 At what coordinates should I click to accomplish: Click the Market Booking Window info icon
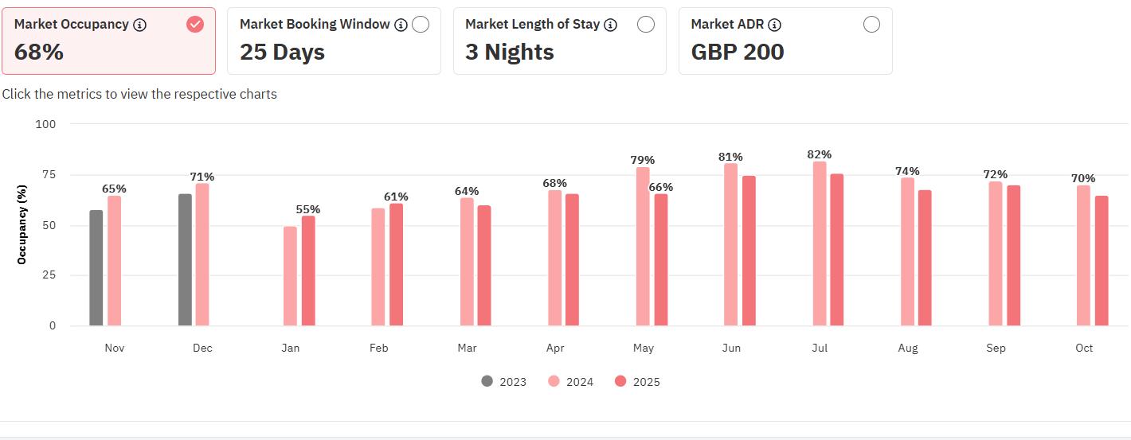(x=401, y=25)
